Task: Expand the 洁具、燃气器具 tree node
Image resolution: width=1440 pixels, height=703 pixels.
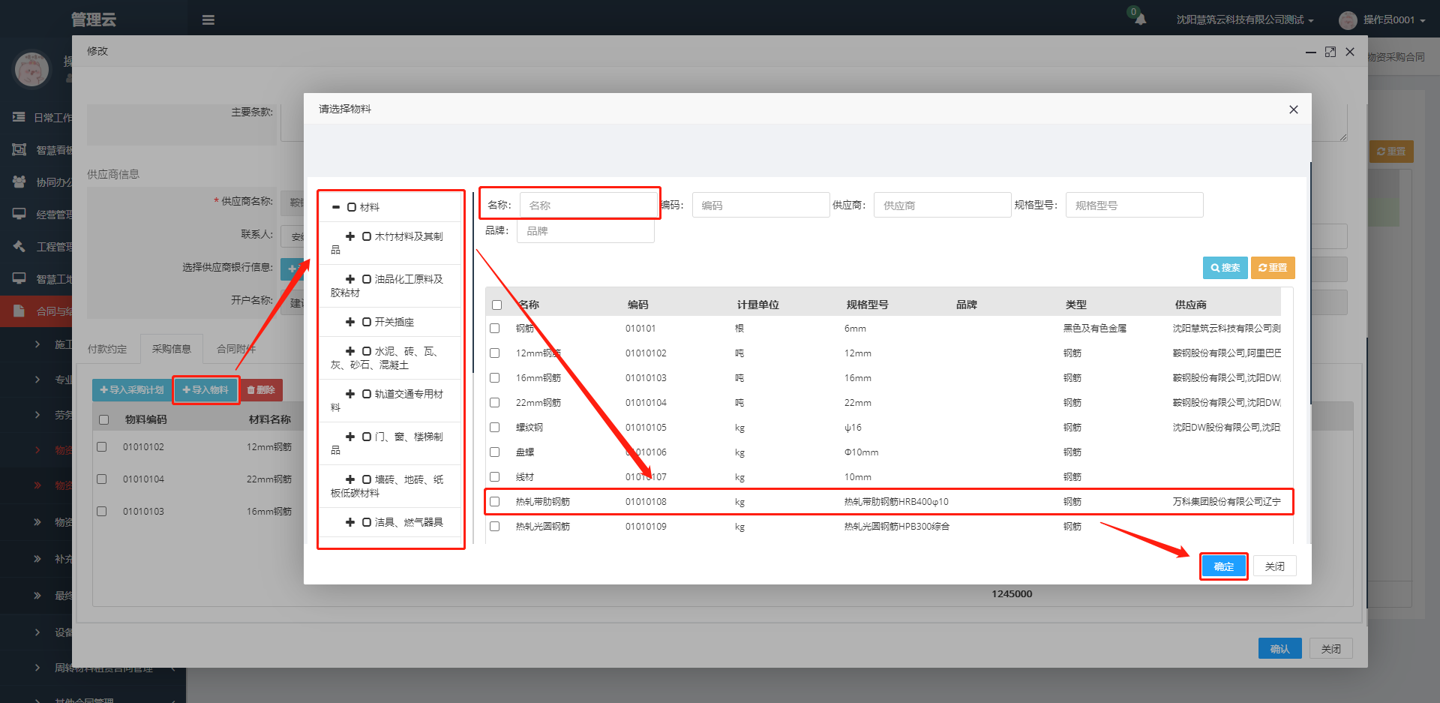Action: click(x=349, y=522)
